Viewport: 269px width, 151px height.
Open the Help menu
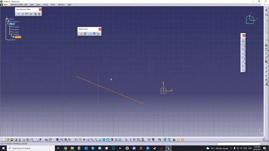pyautogui.click(x=69, y=5)
